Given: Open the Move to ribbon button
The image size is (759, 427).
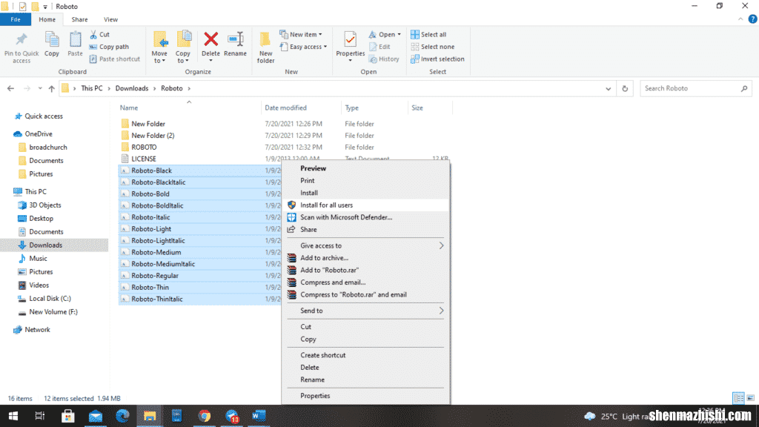Looking at the screenshot, I should coord(159,47).
